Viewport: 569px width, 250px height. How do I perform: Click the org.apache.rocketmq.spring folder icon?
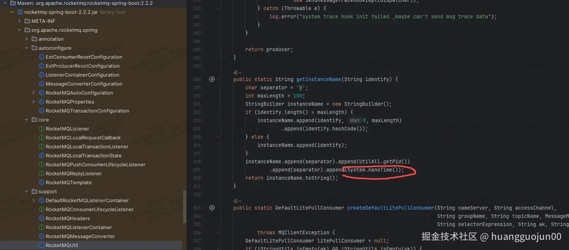tap(27, 30)
